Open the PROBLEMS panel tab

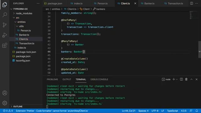(52, 79)
